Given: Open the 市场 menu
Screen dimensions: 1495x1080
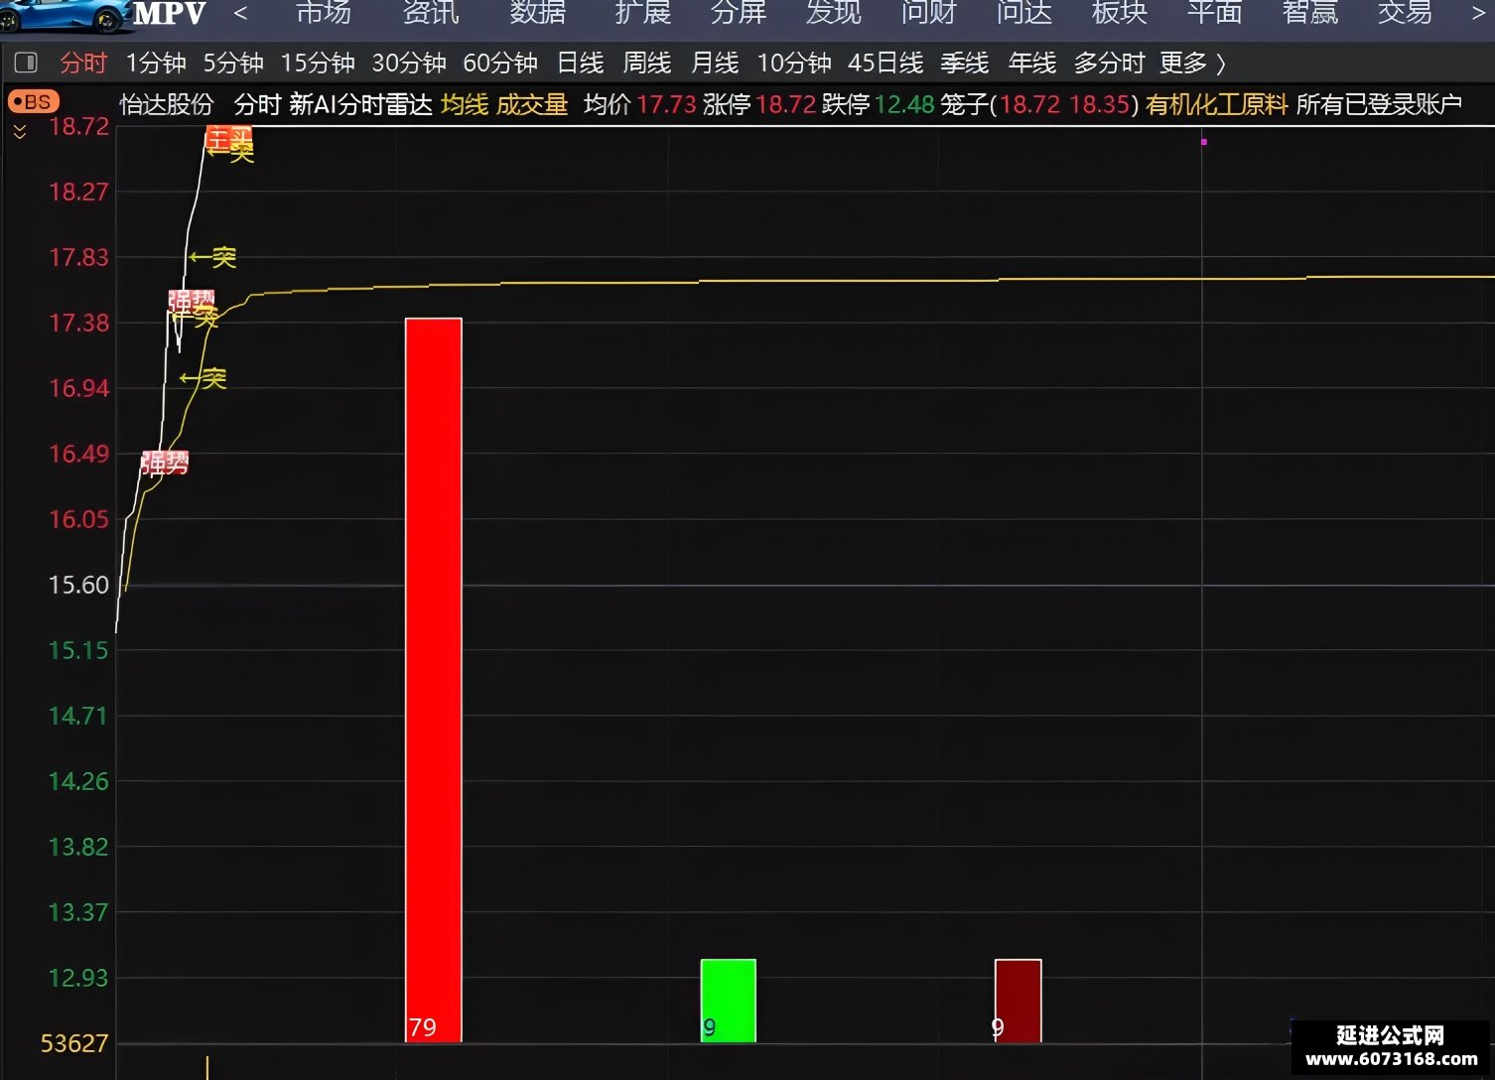Looking at the screenshot, I should pos(324,12).
